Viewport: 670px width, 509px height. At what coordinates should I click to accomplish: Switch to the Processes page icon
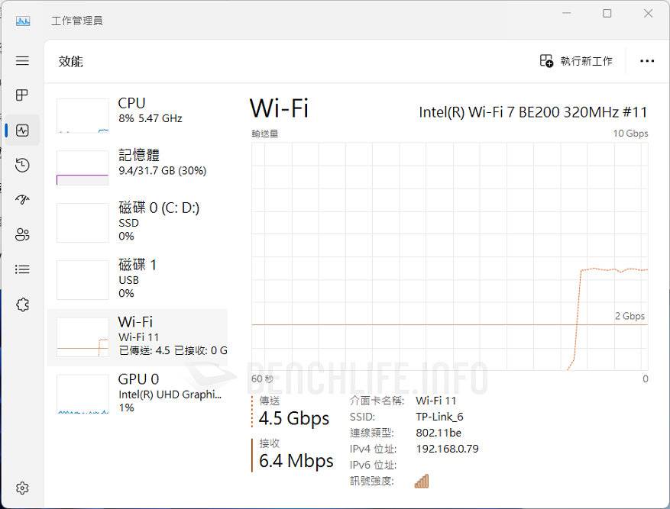point(22,95)
